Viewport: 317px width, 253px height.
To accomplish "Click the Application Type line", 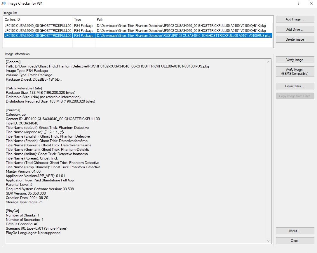I will [40, 180].
